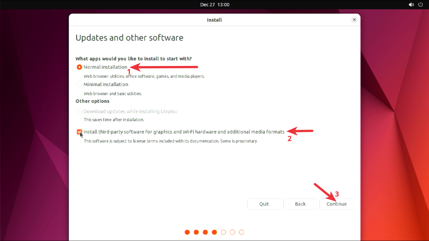Click the fourth filled progress dot
The image size is (429, 241).
tap(214, 232)
